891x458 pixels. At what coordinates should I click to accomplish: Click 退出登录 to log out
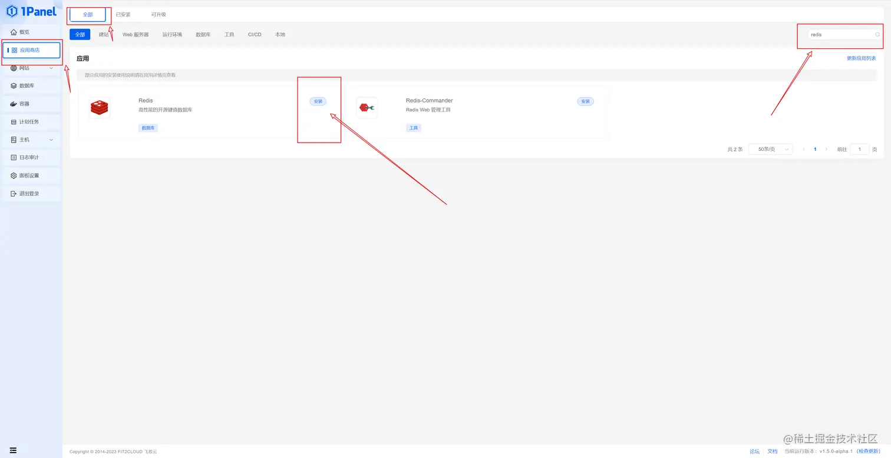(31, 193)
